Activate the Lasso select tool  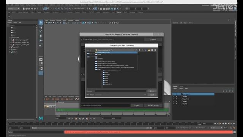[x=41, y=27]
